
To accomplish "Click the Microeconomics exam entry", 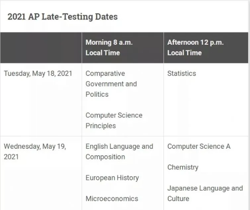I will (112, 198).
